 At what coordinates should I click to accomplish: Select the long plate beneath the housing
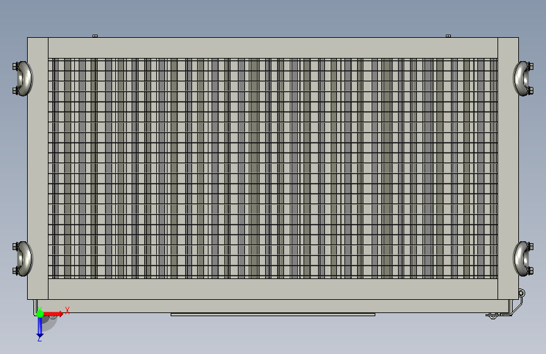point(273,314)
